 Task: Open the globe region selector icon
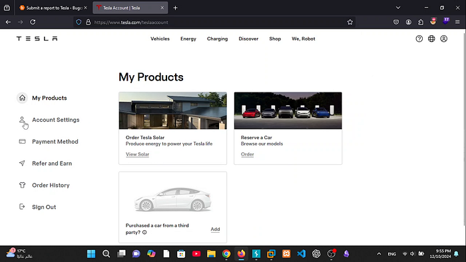point(431,39)
